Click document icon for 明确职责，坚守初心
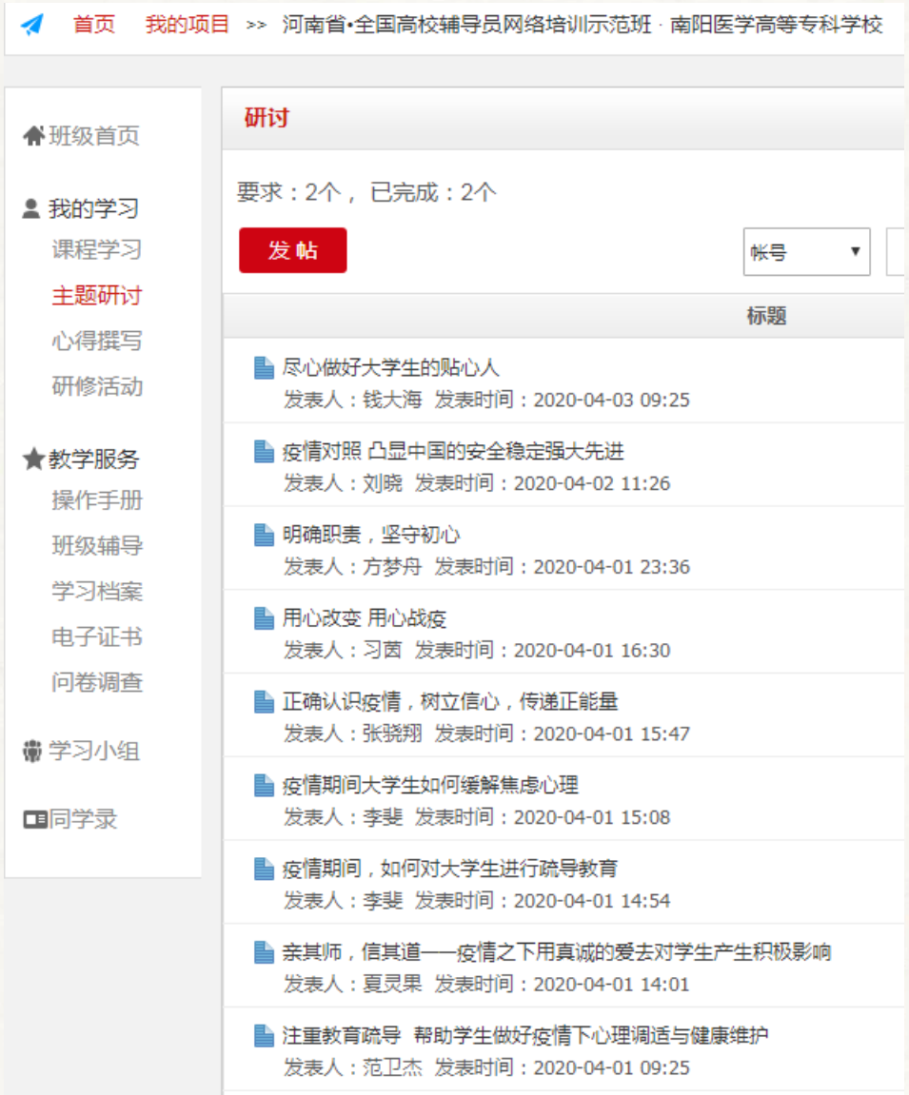 pyautogui.click(x=265, y=536)
